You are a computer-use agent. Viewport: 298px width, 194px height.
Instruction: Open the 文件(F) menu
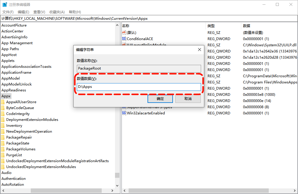[x=8, y=12]
